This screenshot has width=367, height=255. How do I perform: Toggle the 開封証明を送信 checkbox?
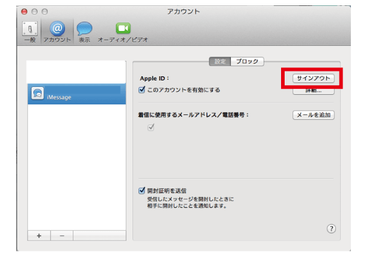tap(142, 191)
